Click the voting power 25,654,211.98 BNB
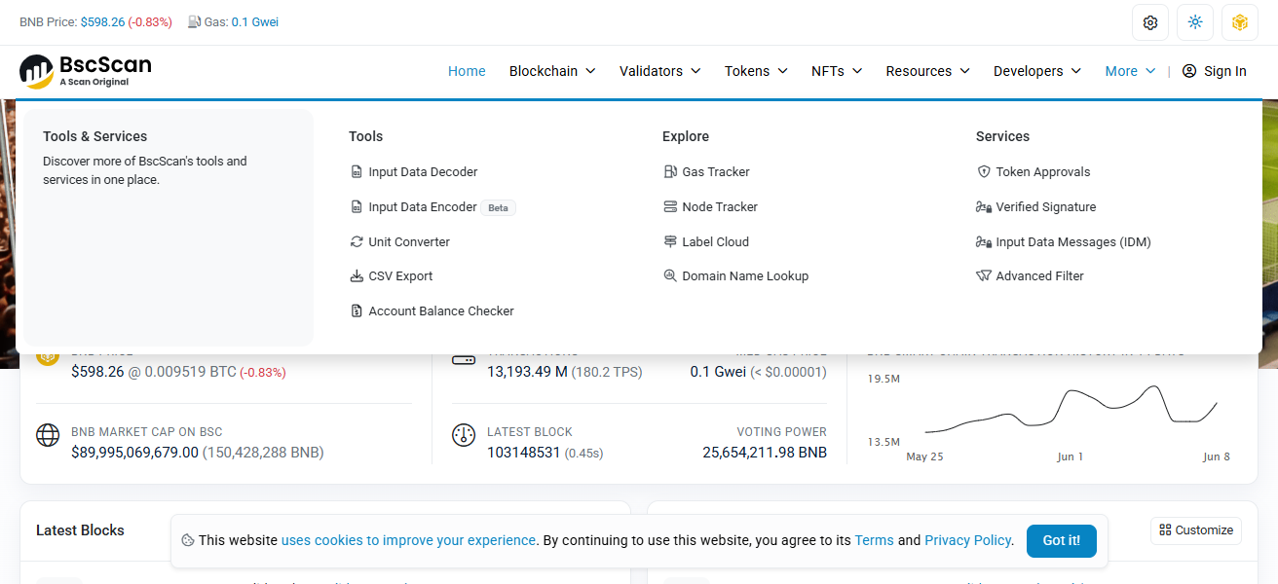Viewport: 1278px width, 584px height. (765, 453)
